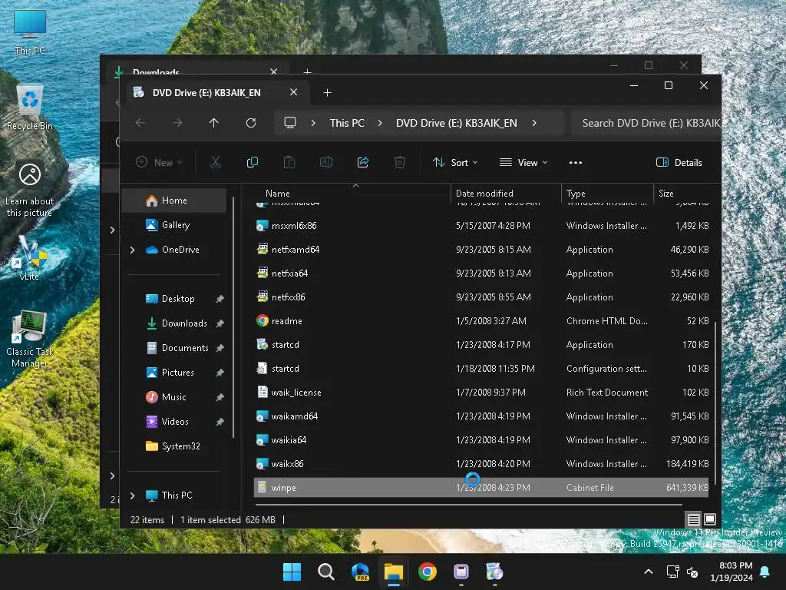Click the Search DVD Drive input field
The width and height of the screenshot is (786, 590).
click(646, 123)
